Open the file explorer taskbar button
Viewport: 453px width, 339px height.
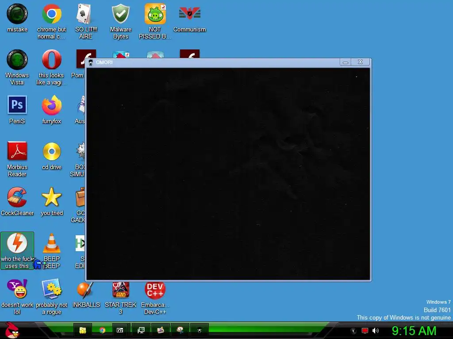click(83, 330)
